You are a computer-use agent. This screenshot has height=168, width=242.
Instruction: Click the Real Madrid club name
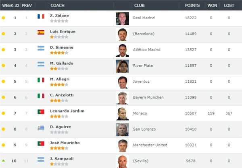(144, 18)
